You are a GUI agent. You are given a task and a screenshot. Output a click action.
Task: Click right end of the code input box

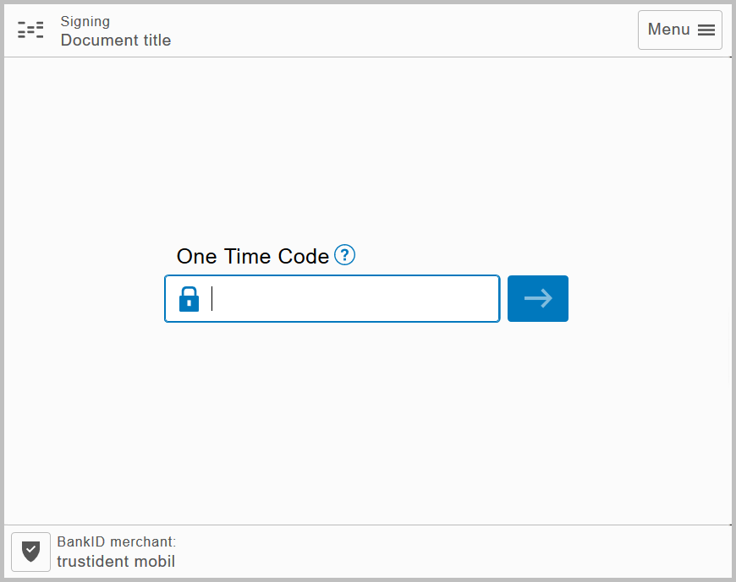(488, 298)
